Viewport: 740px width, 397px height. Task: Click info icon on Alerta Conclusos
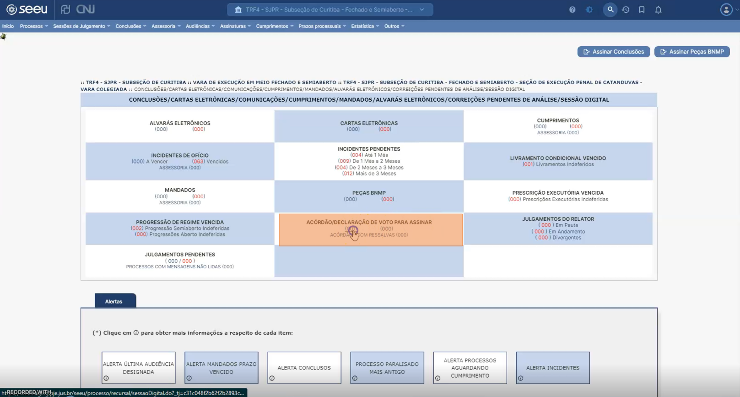coord(272,378)
